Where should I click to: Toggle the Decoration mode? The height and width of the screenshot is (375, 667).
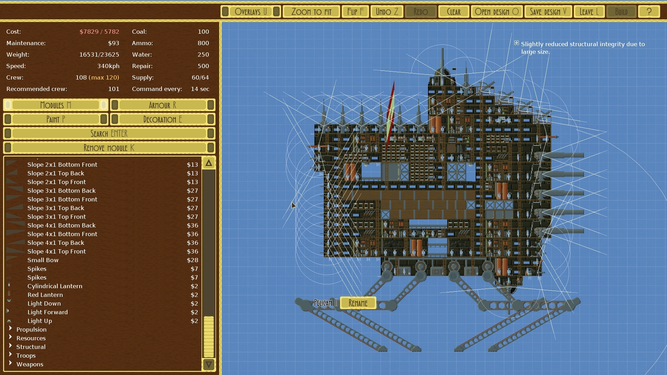click(162, 119)
